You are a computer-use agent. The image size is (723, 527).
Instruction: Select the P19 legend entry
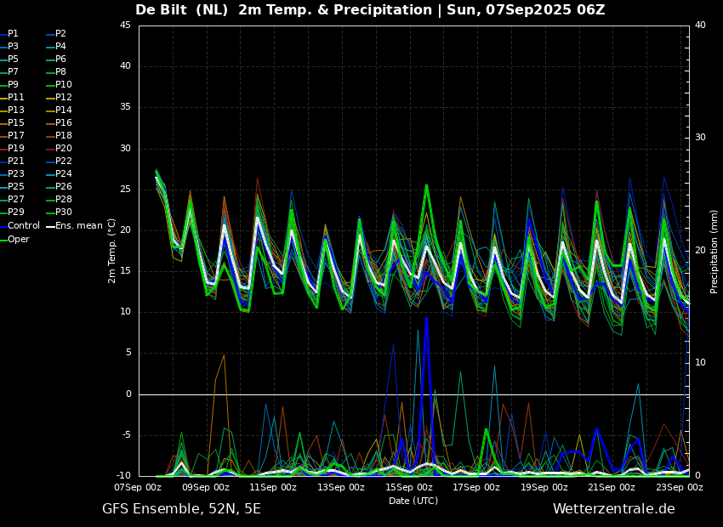12,149
